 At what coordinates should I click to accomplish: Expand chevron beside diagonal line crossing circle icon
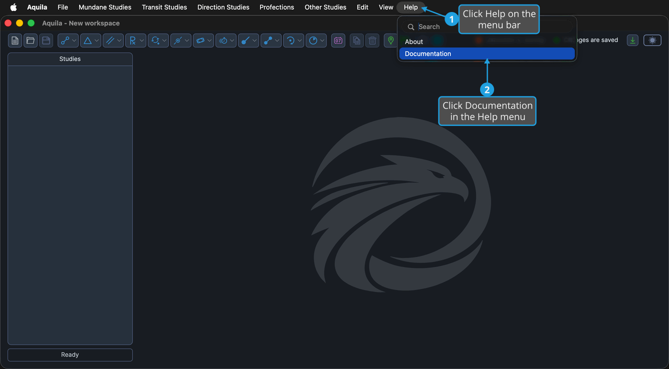pyautogui.click(x=187, y=40)
